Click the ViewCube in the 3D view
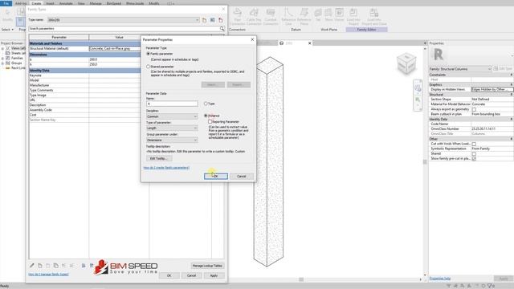The height and width of the screenshot is (289, 514). tap(406, 64)
